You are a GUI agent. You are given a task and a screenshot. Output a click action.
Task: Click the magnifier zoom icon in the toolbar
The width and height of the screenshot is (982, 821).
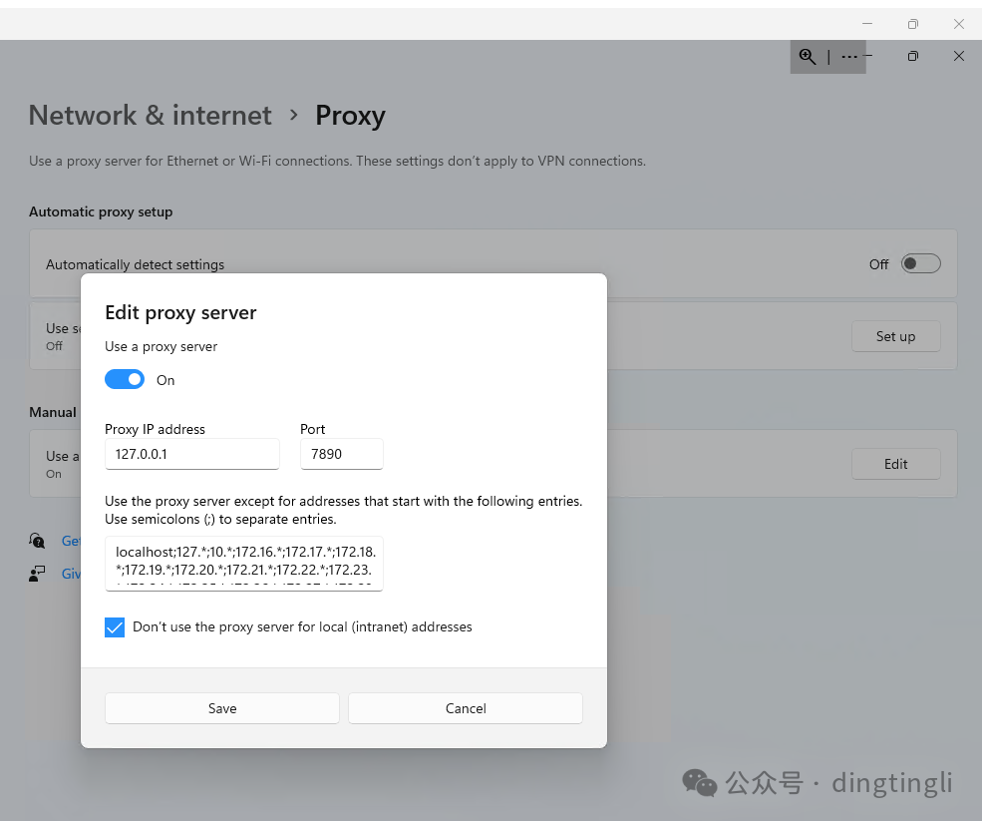(807, 57)
